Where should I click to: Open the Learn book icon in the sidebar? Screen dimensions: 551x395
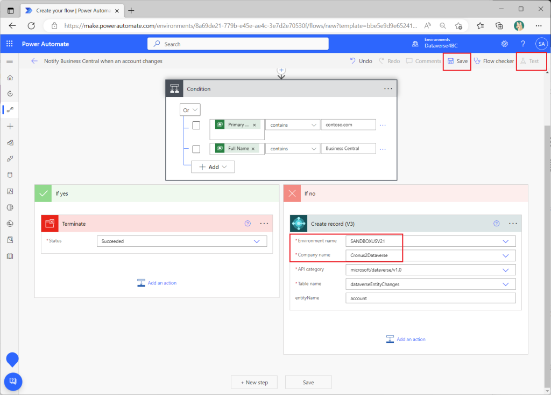pos(10,257)
